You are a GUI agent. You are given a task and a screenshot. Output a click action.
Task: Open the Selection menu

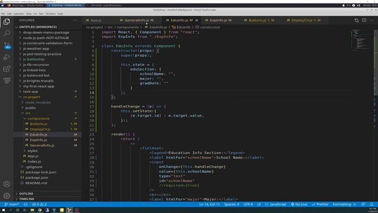coord(19,14)
